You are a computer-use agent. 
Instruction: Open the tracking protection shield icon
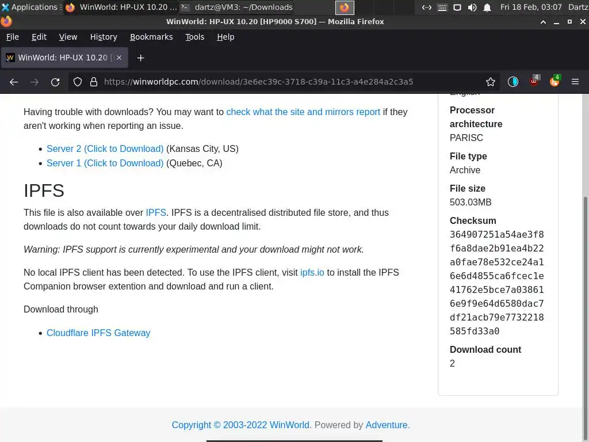78,82
